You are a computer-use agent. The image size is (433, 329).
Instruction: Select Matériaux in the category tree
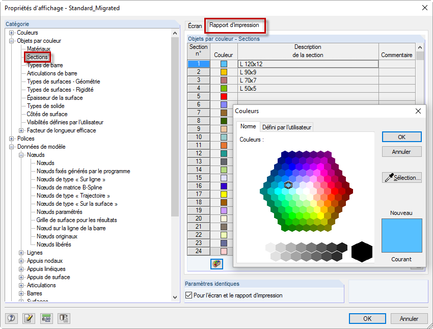click(39, 49)
